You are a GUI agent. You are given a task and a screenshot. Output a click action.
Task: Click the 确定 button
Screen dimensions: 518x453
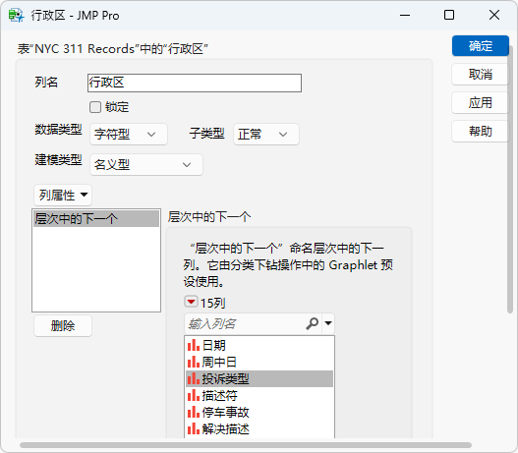tap(480, 46)
